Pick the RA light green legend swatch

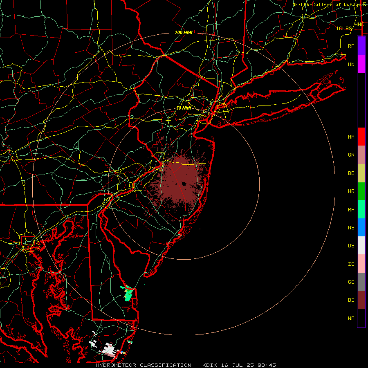click(361, 209)
